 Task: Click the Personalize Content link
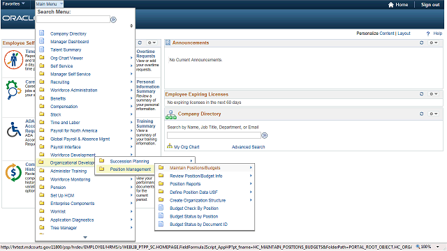tap(375, 33)
